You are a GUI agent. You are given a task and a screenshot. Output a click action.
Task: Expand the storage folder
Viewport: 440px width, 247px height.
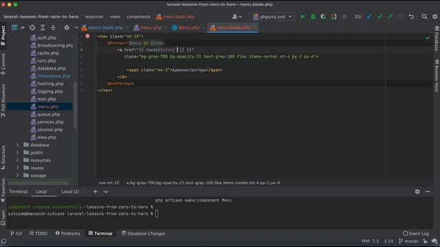pyautogui.click(x=17, y=176)
